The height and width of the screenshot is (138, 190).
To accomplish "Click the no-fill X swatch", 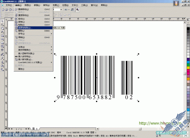I will click(x=188, y=25).
